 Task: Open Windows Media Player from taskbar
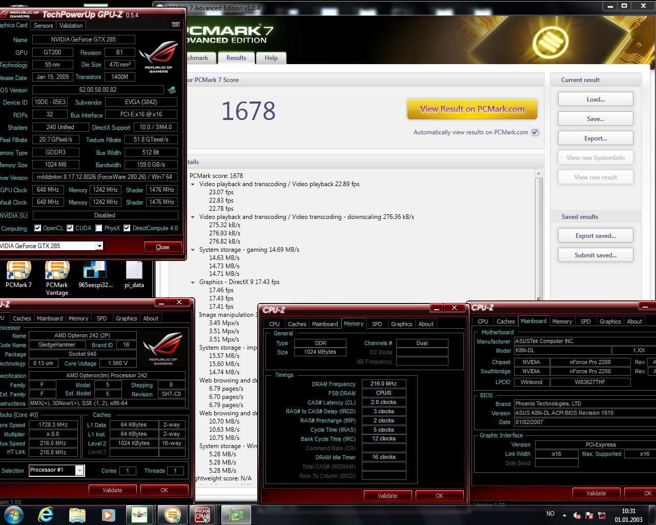click(x=108, y=514)
